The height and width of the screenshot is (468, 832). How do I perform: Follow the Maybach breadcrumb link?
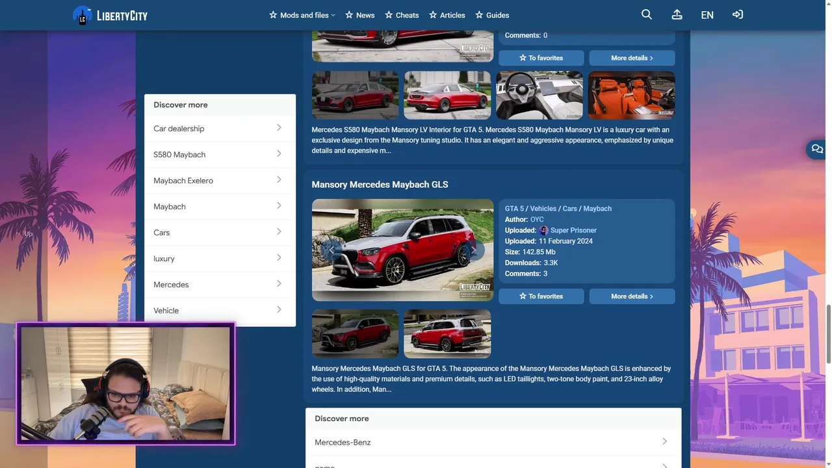click(597, 209)
